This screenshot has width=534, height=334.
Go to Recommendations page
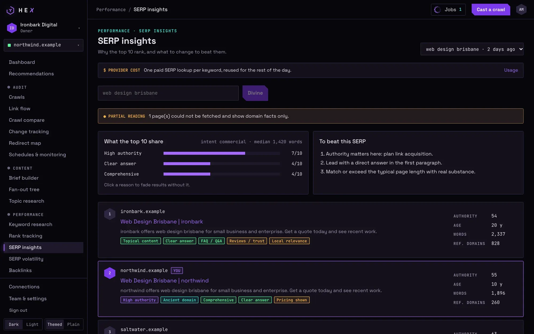tap(44, 74)
